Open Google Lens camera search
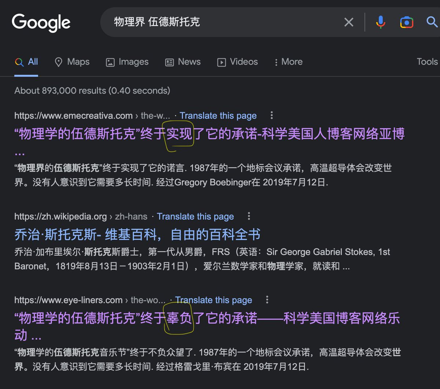Image resolution: width=440 pixels, height=389 pixels. point(406,22)
